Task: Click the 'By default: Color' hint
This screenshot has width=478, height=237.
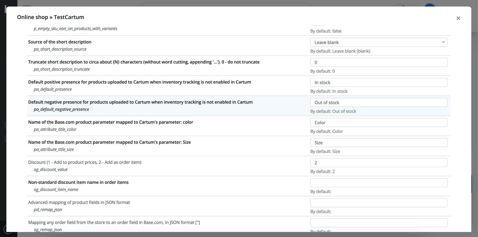Action: tap(327, 131)
